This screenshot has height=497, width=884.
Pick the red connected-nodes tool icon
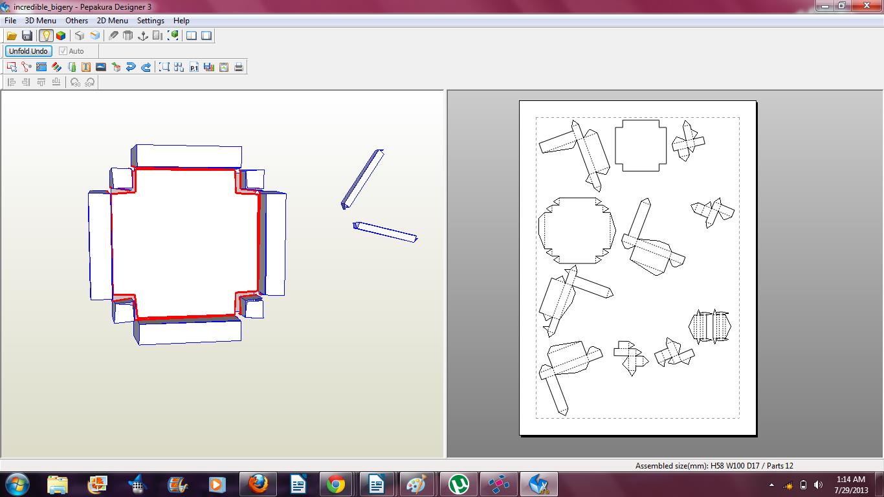coord(27,67)
